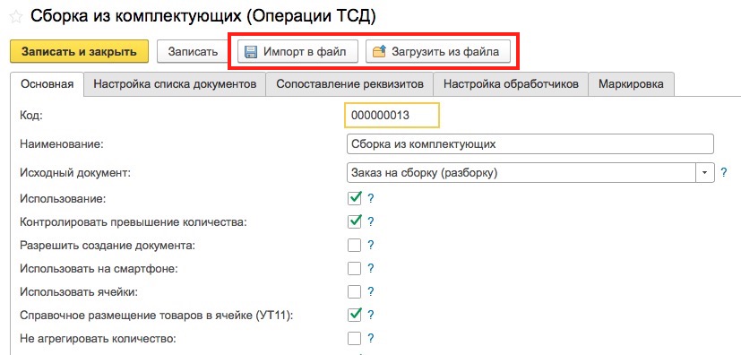Click the title Сборка из комплектующих (Операции ТСД)
The image size is (741, 355).
pyautogui.click(x=203, y=17)
